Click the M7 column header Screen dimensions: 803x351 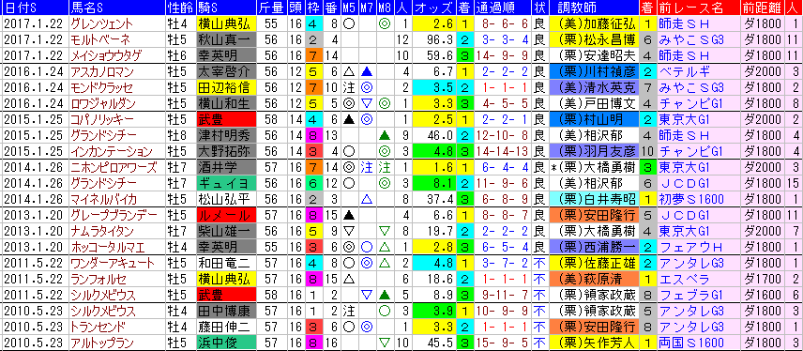coord(367,8)
